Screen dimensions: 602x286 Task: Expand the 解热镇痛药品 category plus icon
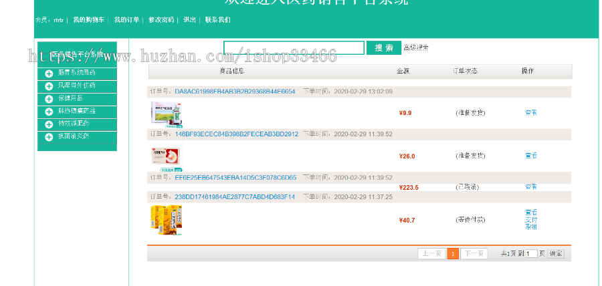[49, 112]
